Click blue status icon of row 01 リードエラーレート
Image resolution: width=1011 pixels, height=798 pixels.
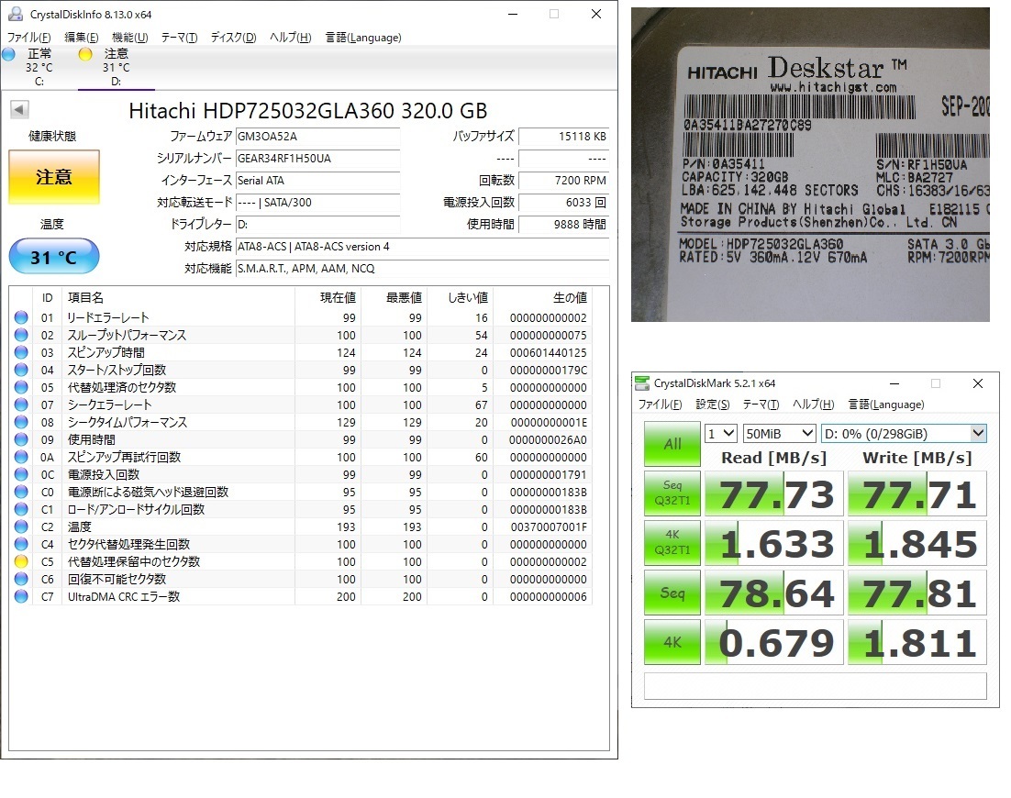(21, 317)
